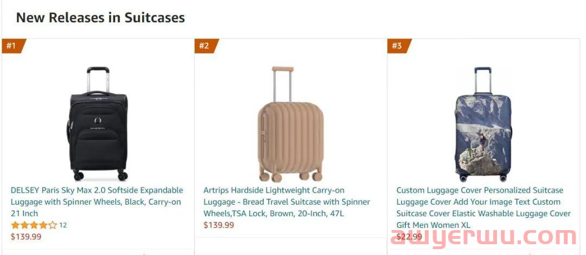Click the orange #3 rank badge
The width and height of the screenshot is (586, 255).
click(x=399, y=46)
